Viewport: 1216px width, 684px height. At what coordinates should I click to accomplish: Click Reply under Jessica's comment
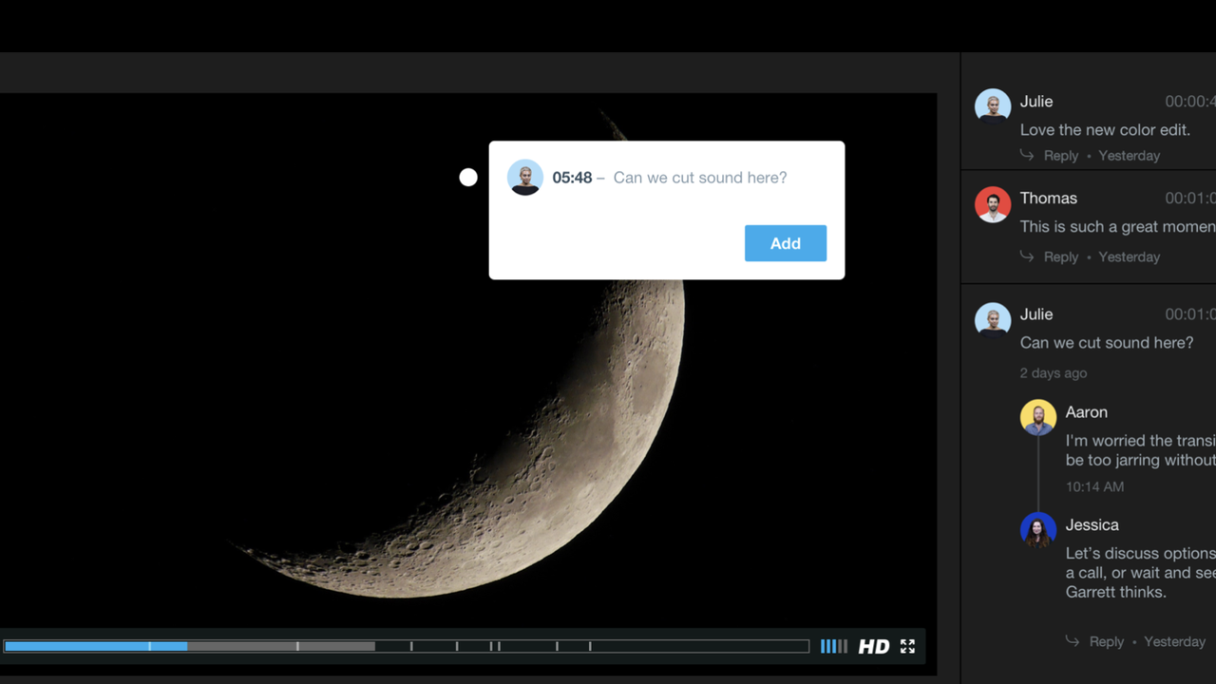click(1106, 642)
